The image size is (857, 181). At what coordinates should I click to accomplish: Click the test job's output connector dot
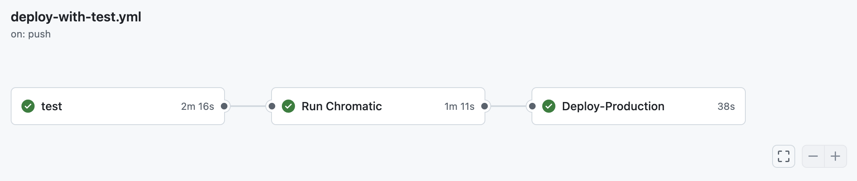(x=224, y=106)
